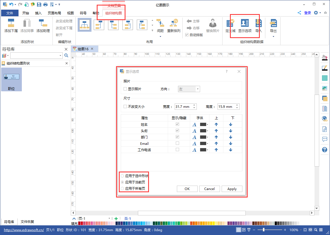Viewport: 330px width, 235px height.
Task: Click the green add page plus icon
Action: (116, 219)
